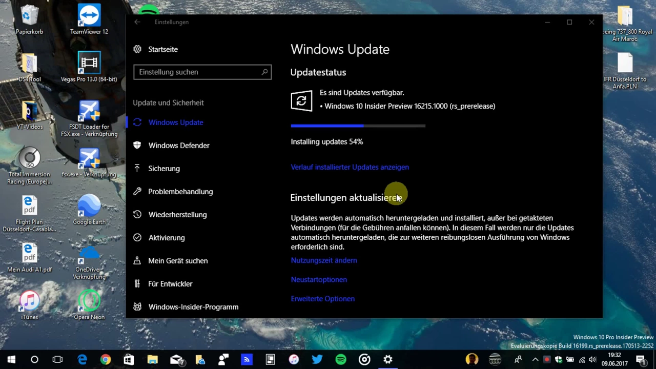Open OneDrive folder icon in taskbar
Viewport: 656px width, 369px height.
pos(199,359)
